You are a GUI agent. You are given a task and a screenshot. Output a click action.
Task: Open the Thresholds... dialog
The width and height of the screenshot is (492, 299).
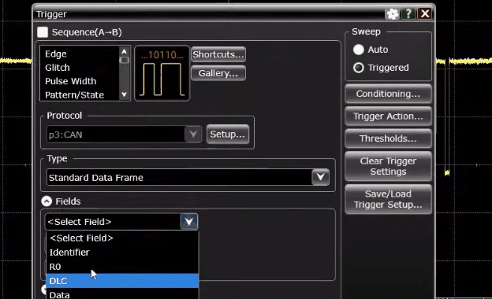388,138
